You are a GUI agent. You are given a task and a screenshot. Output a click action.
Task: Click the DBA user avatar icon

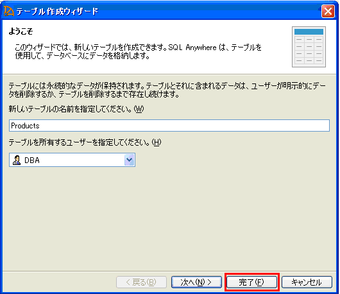pos(17,160)
